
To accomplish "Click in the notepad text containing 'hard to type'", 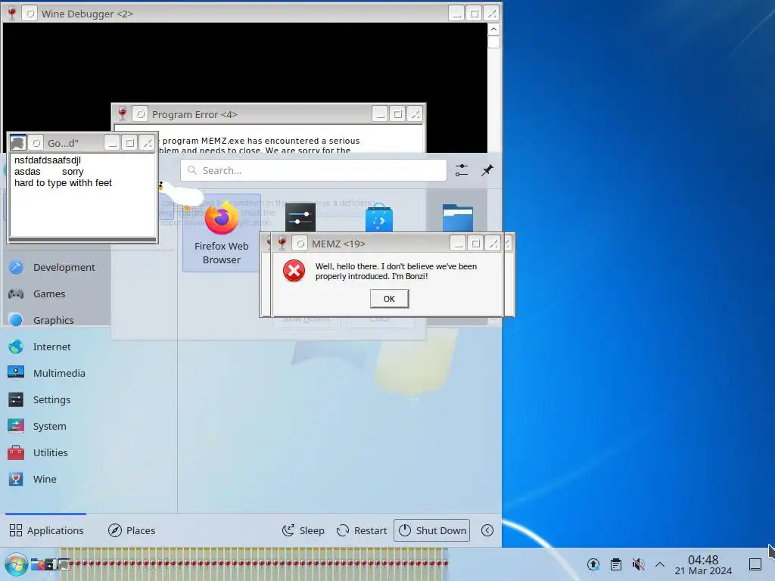I will click(64, 183).
